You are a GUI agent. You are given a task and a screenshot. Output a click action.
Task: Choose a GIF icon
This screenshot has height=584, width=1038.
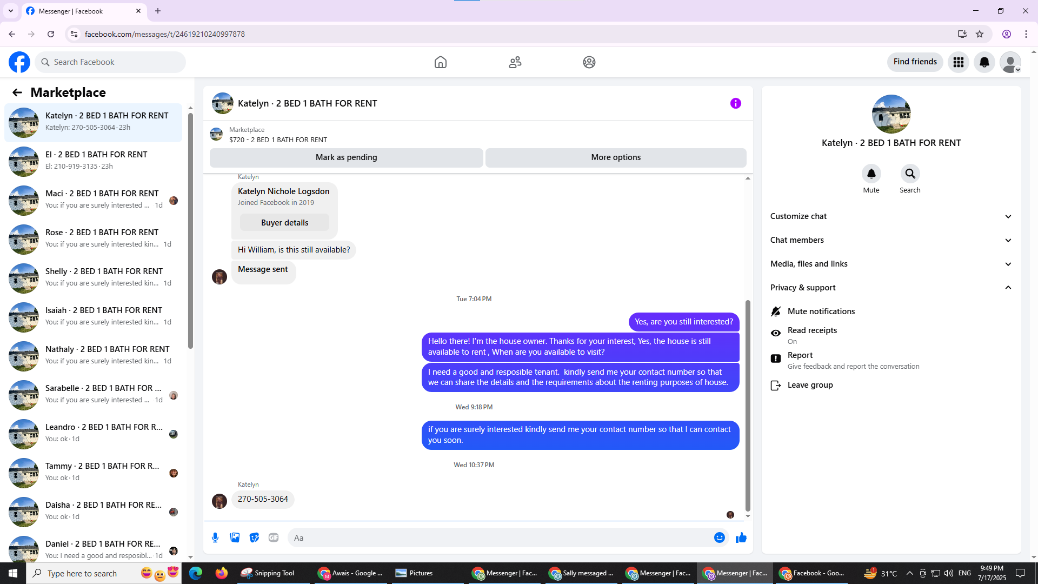coord(274,537)
